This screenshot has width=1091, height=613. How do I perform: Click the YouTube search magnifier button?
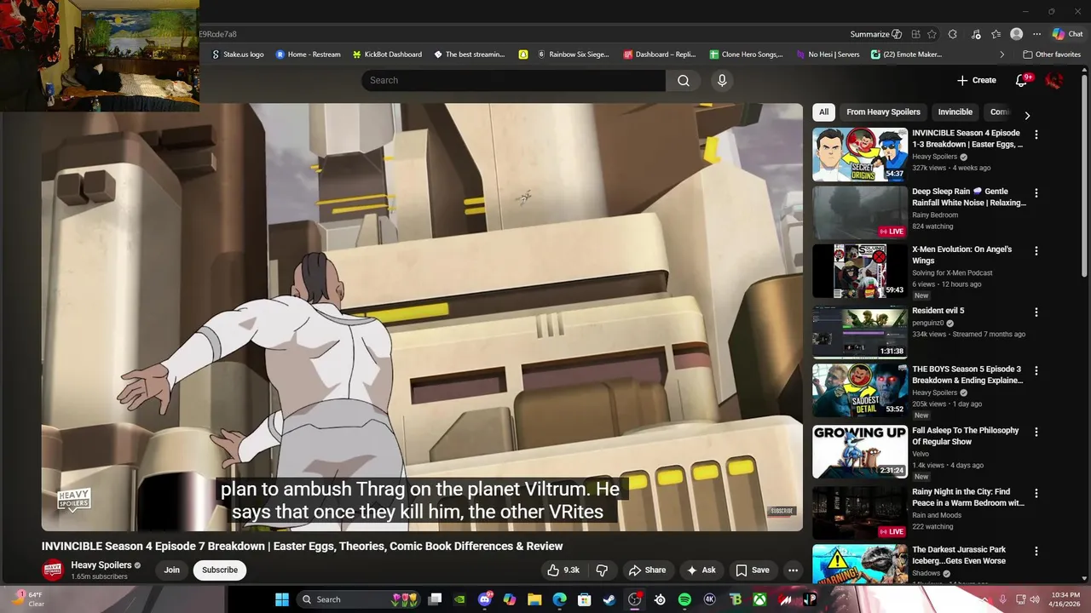684,80
